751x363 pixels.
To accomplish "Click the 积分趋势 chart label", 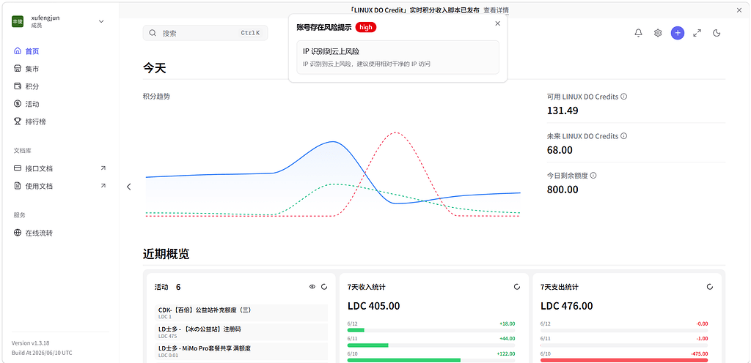I will (156, 97).
